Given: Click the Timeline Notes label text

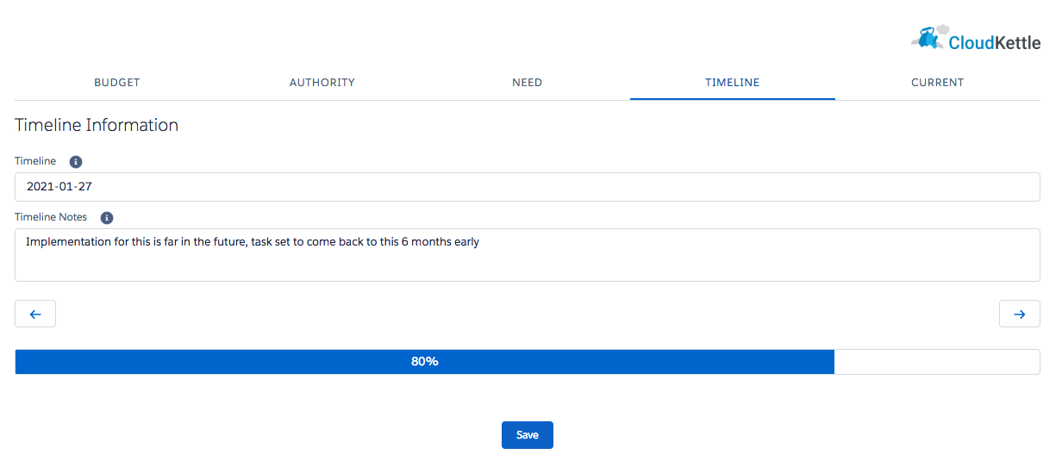Looking at the screenshot, I should (51, 217).
